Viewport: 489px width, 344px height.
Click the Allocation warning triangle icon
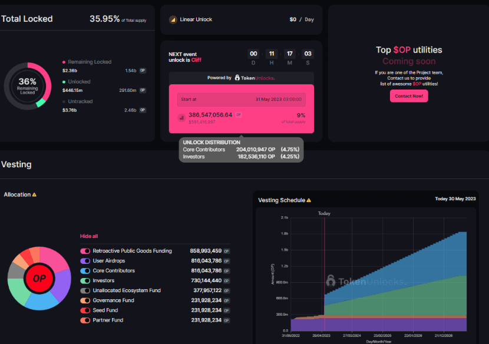[34, 195]
